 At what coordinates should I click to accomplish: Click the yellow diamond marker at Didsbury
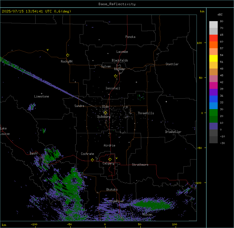click(105, 113)
